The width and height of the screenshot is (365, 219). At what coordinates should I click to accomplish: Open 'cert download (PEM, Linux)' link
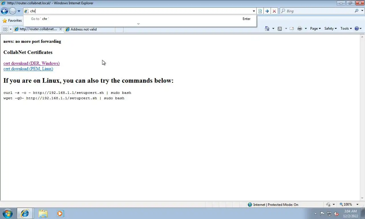[28, 69]
